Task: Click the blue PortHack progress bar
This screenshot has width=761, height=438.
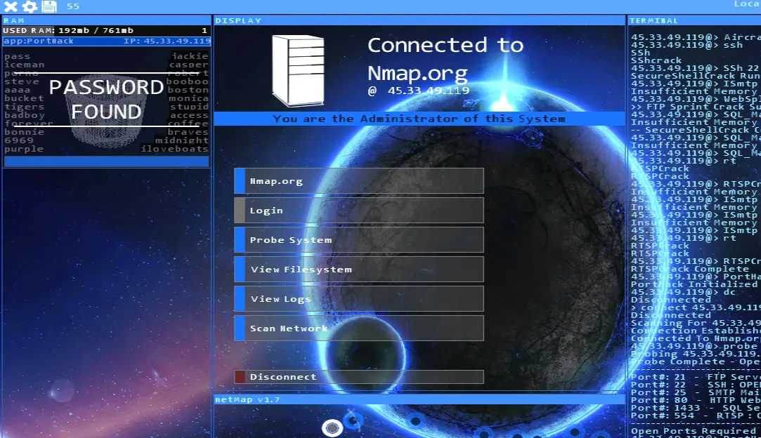Action: click(x=106, y=161)
